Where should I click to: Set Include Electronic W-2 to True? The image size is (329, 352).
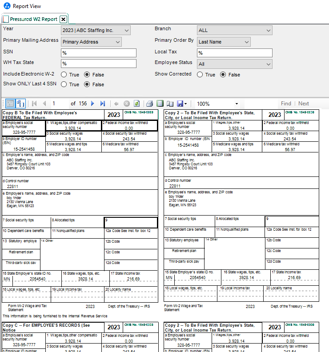tap(64, 75)
